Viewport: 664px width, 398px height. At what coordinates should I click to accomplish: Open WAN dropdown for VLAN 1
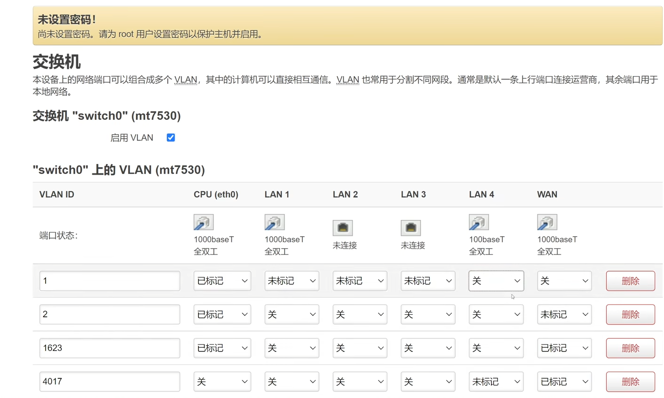[564, 281]
